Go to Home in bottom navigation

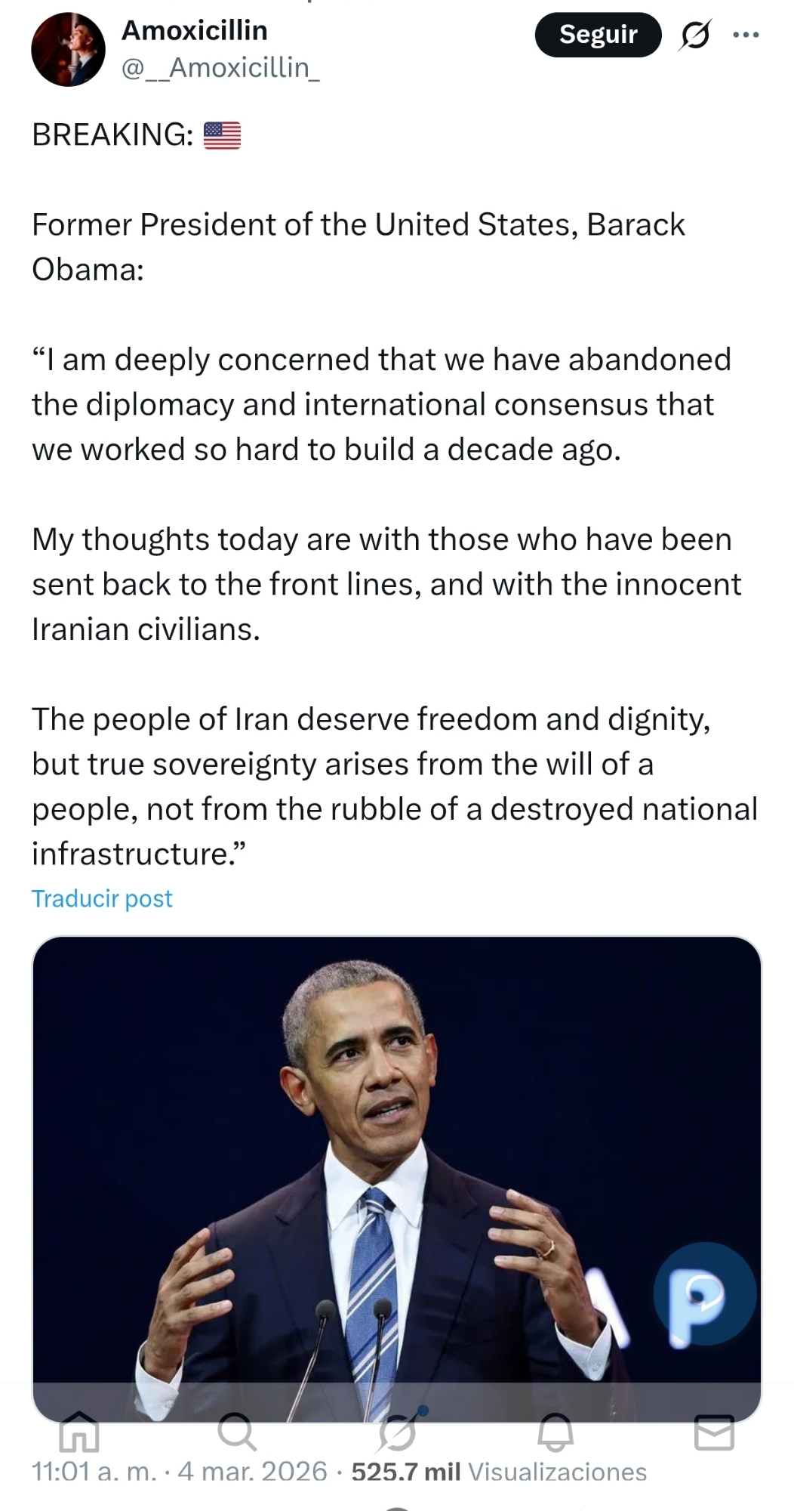pyautogui.click(x=79, y=1432)
